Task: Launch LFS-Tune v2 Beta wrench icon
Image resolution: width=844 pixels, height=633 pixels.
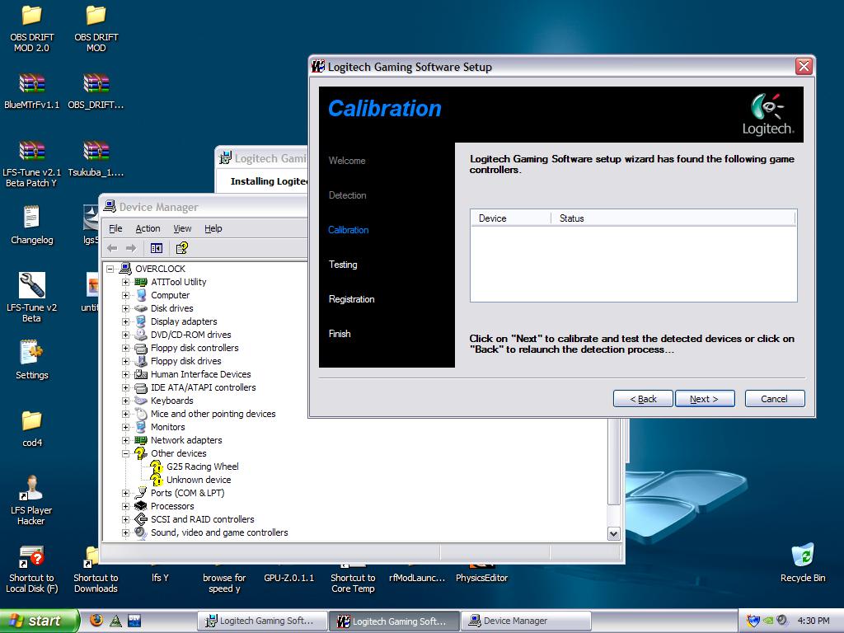Action: coord(32,285)
